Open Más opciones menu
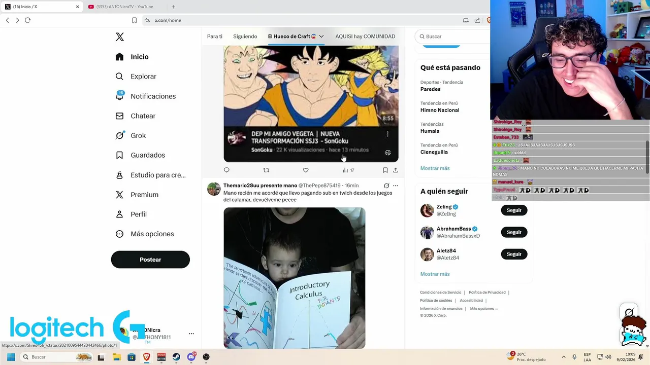 145,234
